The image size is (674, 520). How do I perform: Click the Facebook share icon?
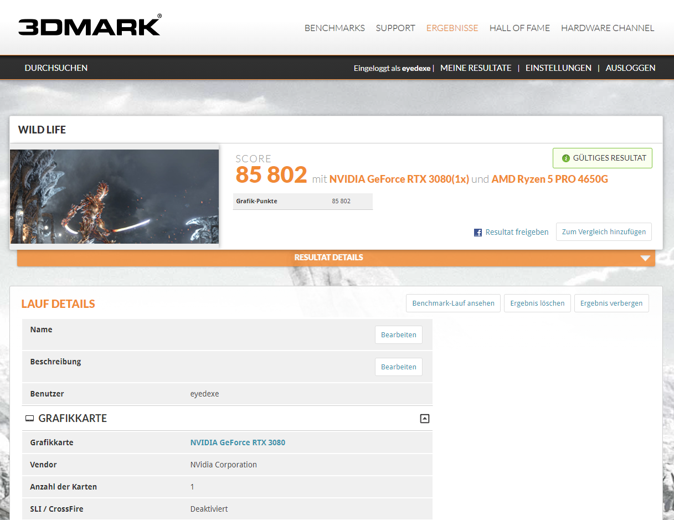click(x=478, y=233)
